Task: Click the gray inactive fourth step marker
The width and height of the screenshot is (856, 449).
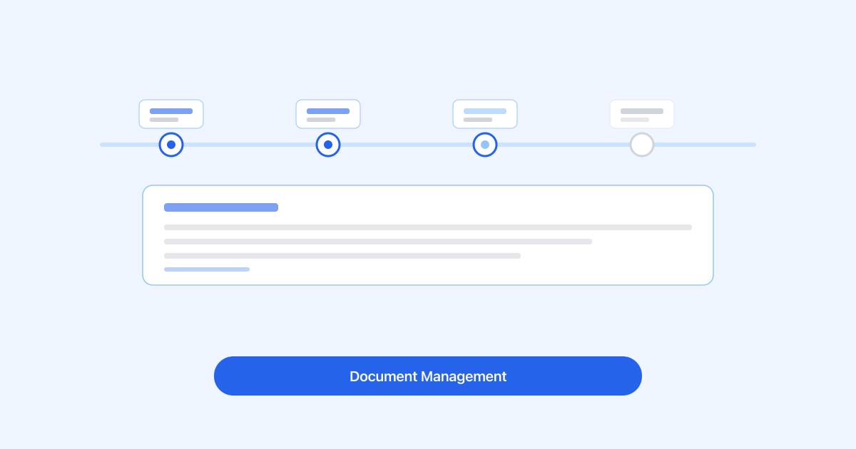Action: pos(642,145)
